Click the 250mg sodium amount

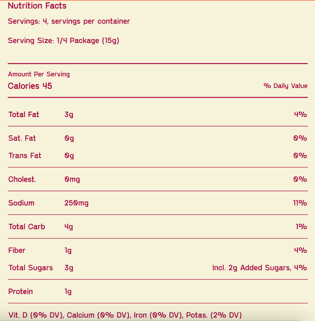[x=76, y=203]
